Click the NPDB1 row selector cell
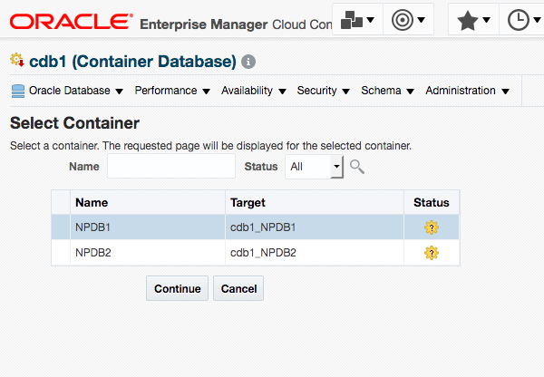 61,227
